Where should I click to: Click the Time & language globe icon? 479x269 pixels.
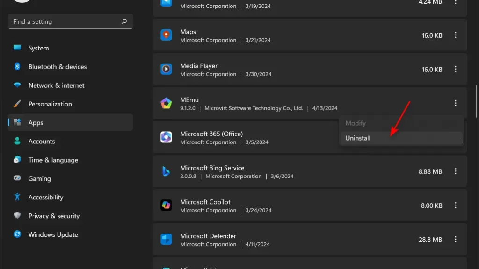tap(17, 160)
